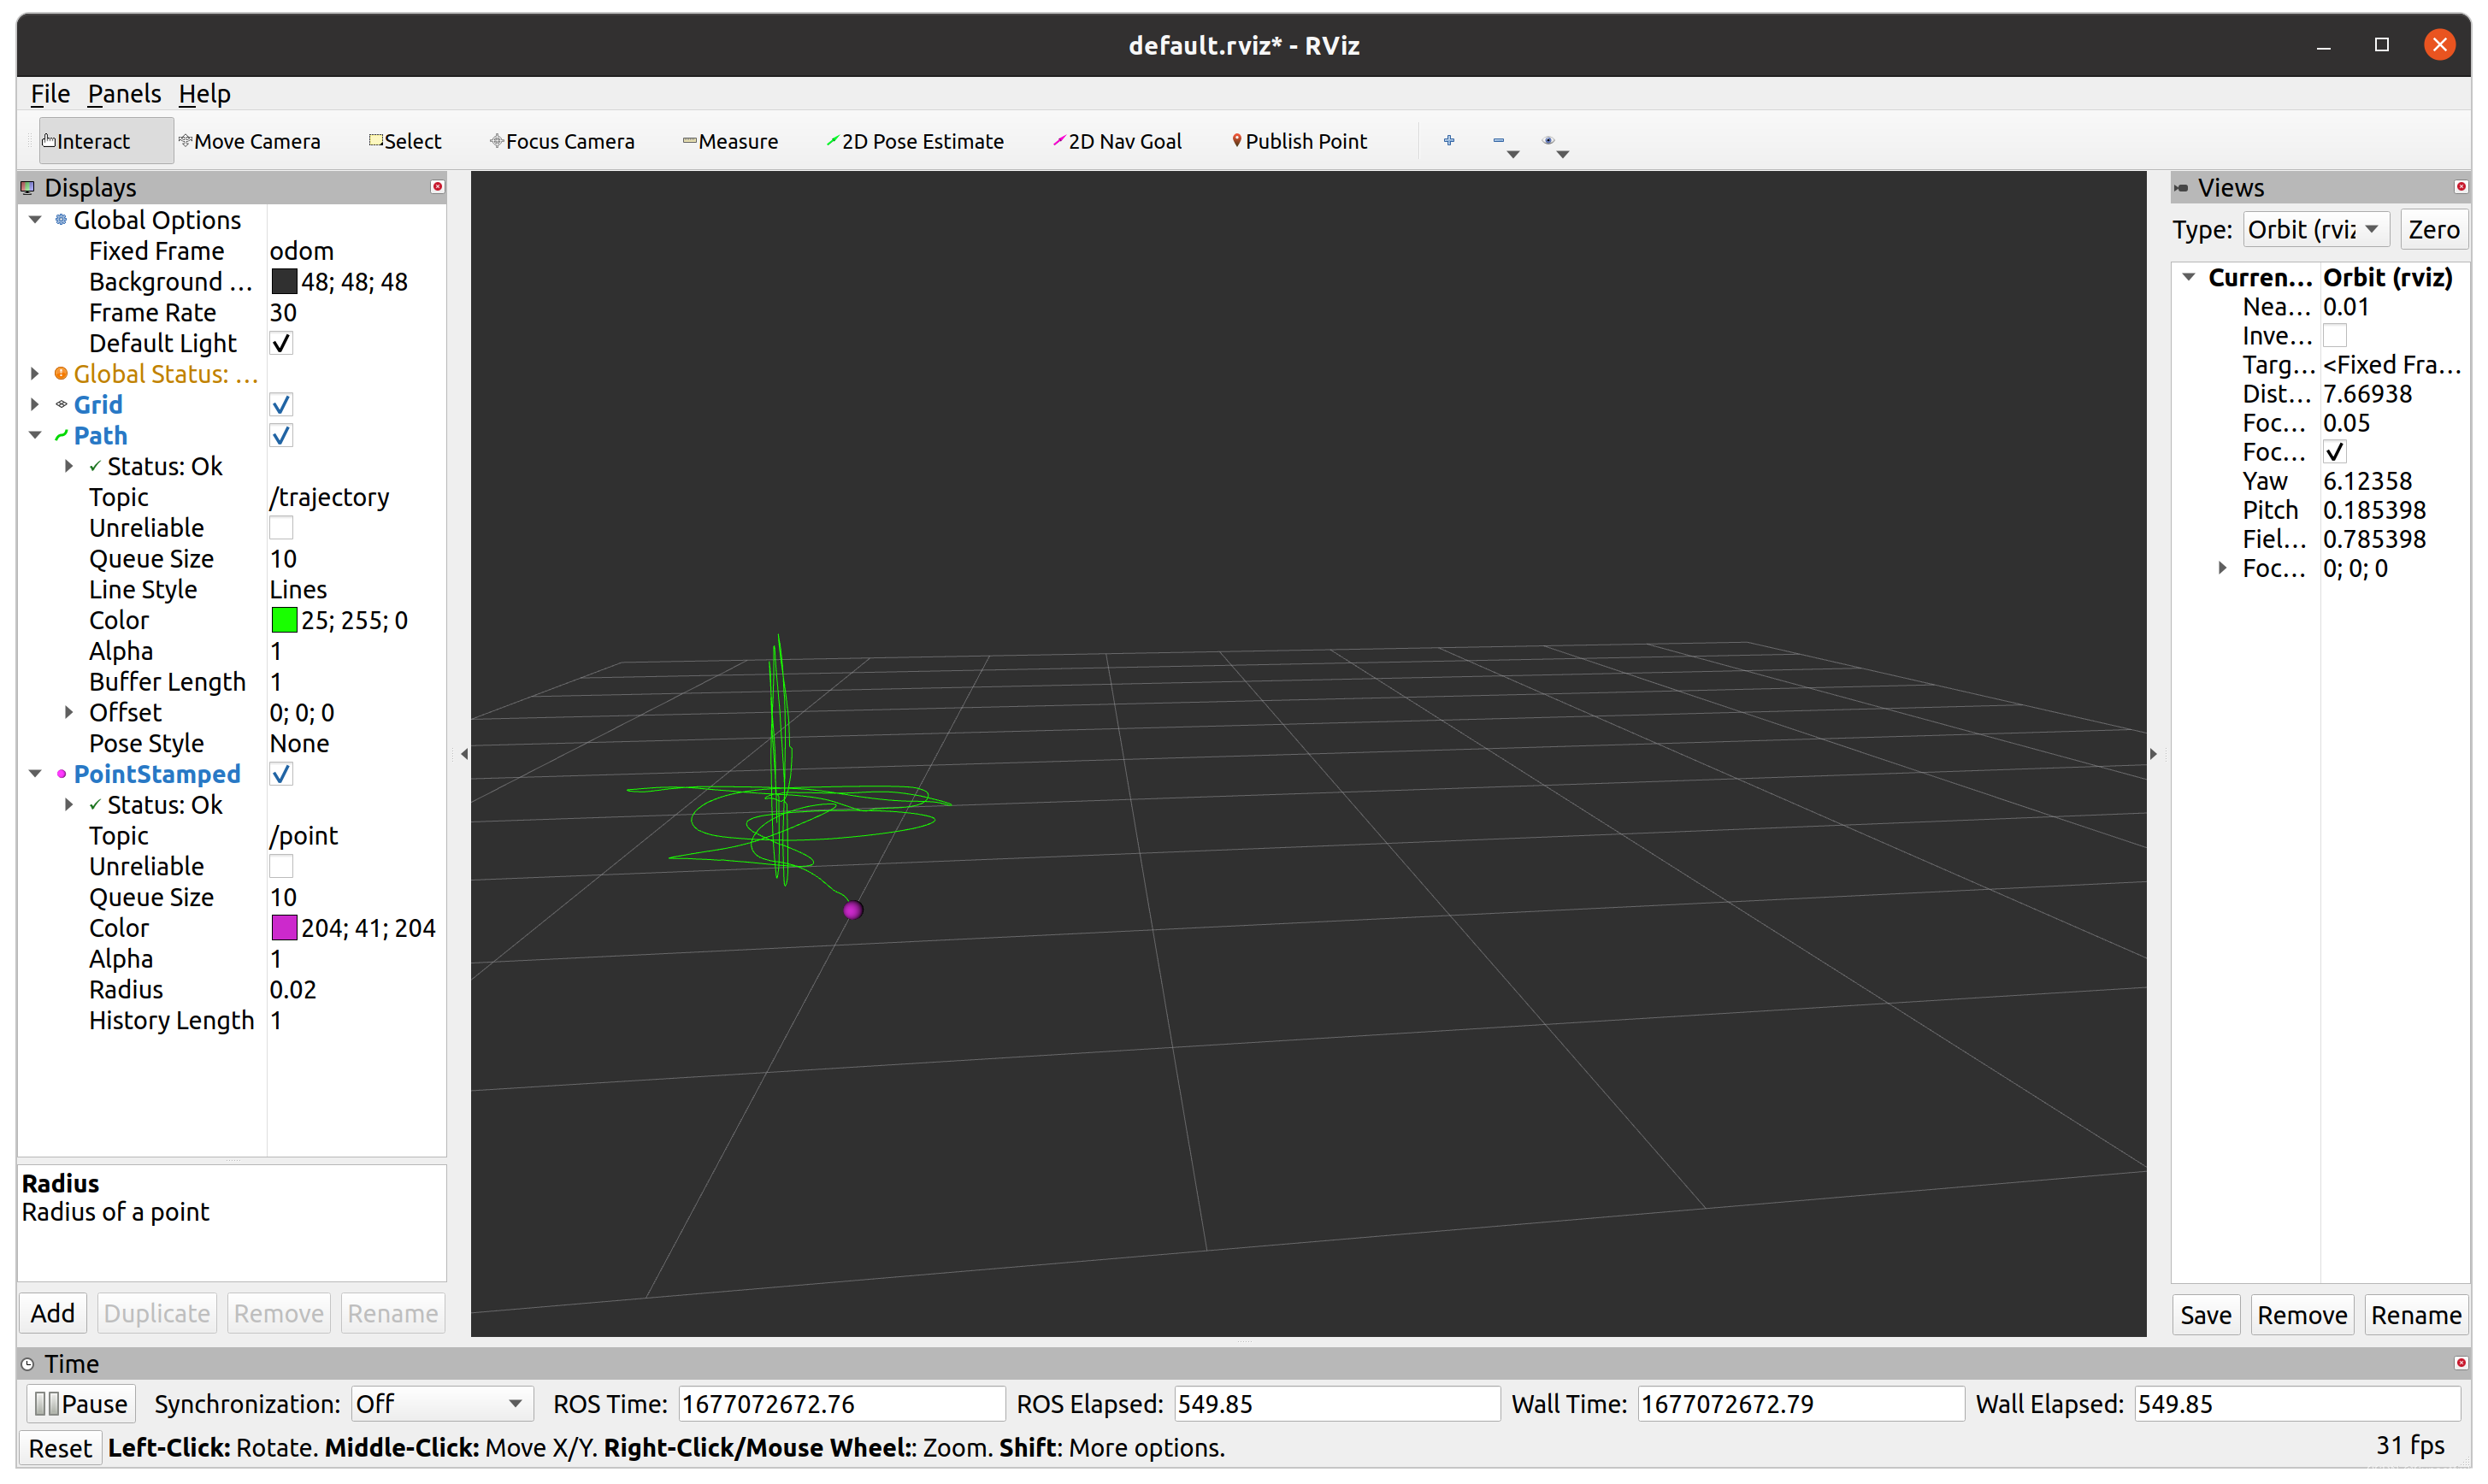This screenshot has width=2488, height=1484.
Task: Click the Add display button
Action: tap(52, 1313)
